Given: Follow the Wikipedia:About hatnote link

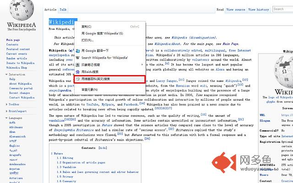Looking at the screenshot, I should click(167, 44).
